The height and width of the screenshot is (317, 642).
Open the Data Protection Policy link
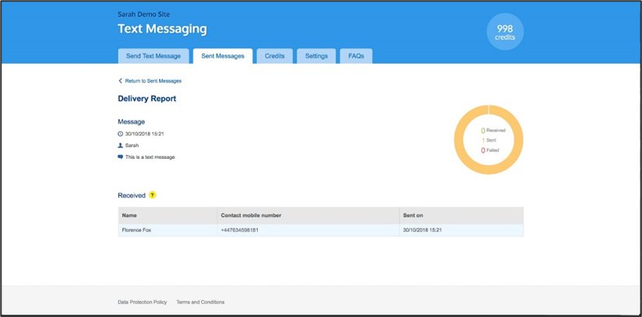pos(142,302)
